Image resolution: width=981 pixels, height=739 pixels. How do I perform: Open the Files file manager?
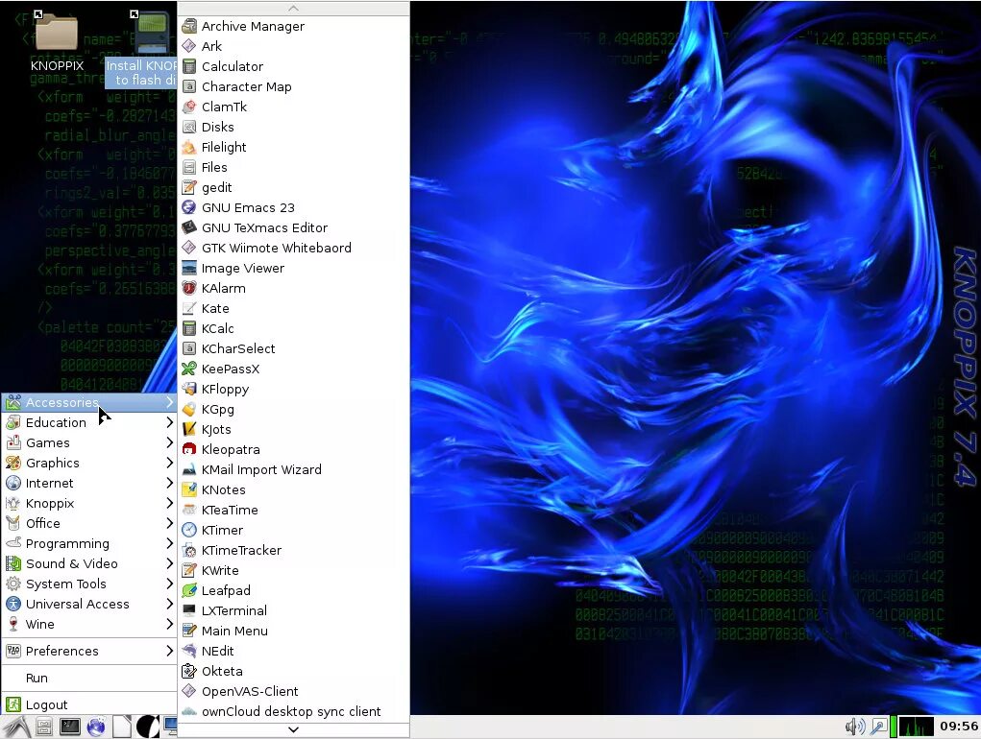[x=293, y=167]
